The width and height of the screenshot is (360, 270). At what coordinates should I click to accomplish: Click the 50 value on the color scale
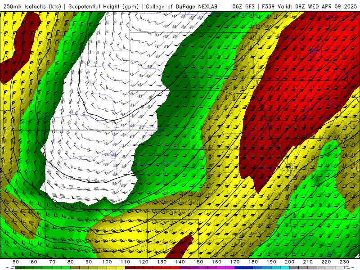(x=16, y=262)
